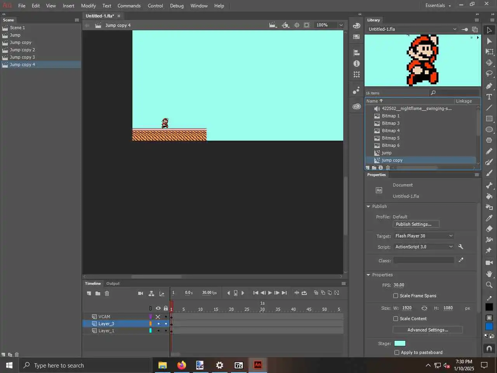Select the Pen tool
The width and height of the screenshot is (497, 373).
pyautogui.click(x=489, y=86)
